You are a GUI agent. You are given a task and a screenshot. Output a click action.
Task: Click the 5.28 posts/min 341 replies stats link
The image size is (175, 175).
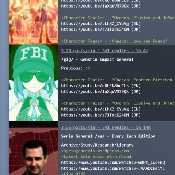tap(104, 51)
